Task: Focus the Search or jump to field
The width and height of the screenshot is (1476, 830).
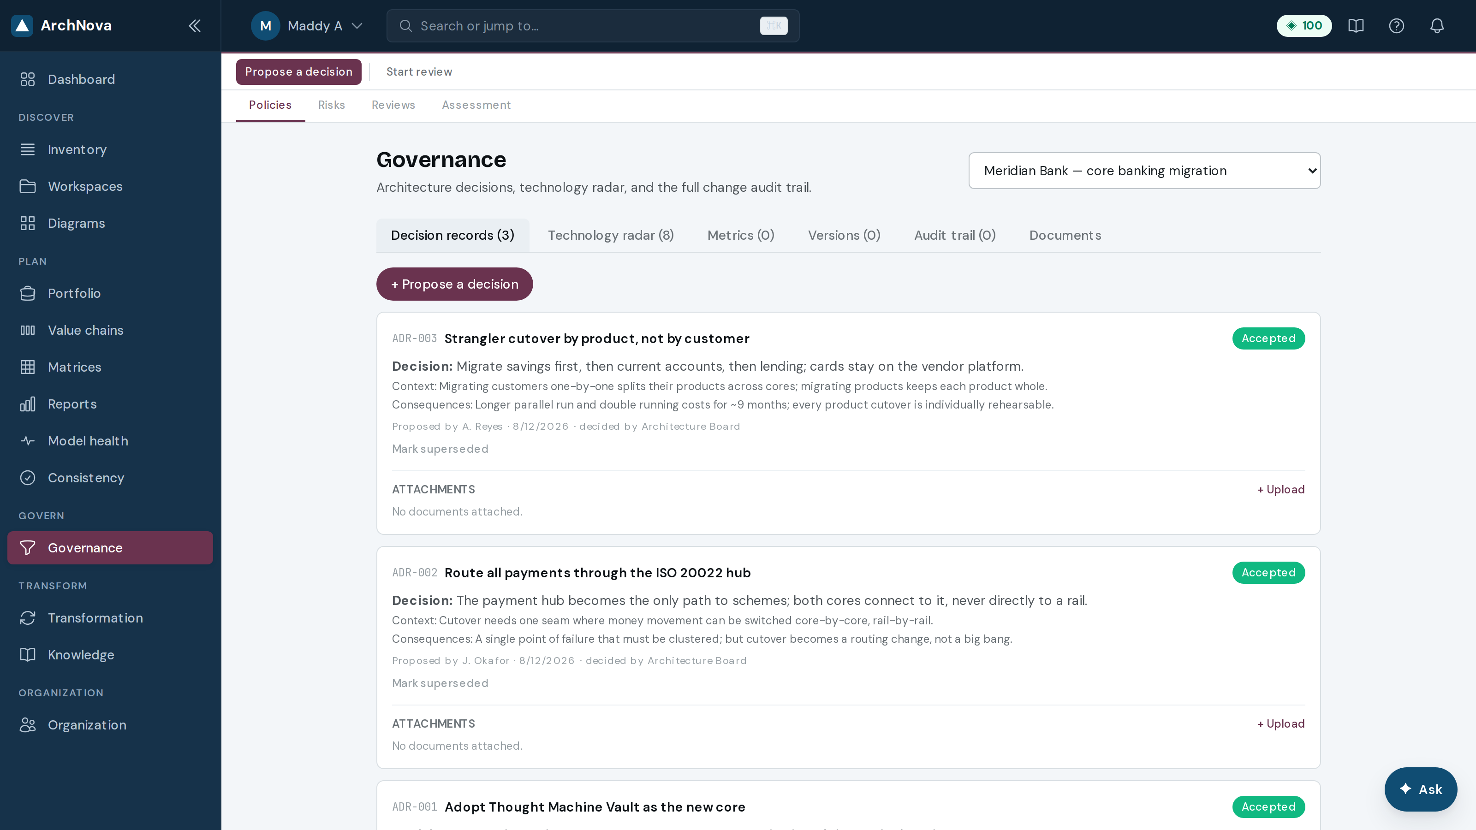Action: click(x=592, y=26)
